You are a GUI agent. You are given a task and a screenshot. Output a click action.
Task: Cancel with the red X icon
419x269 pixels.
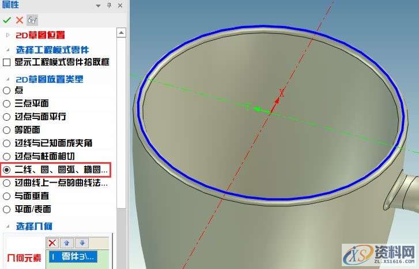pos(19,20)
